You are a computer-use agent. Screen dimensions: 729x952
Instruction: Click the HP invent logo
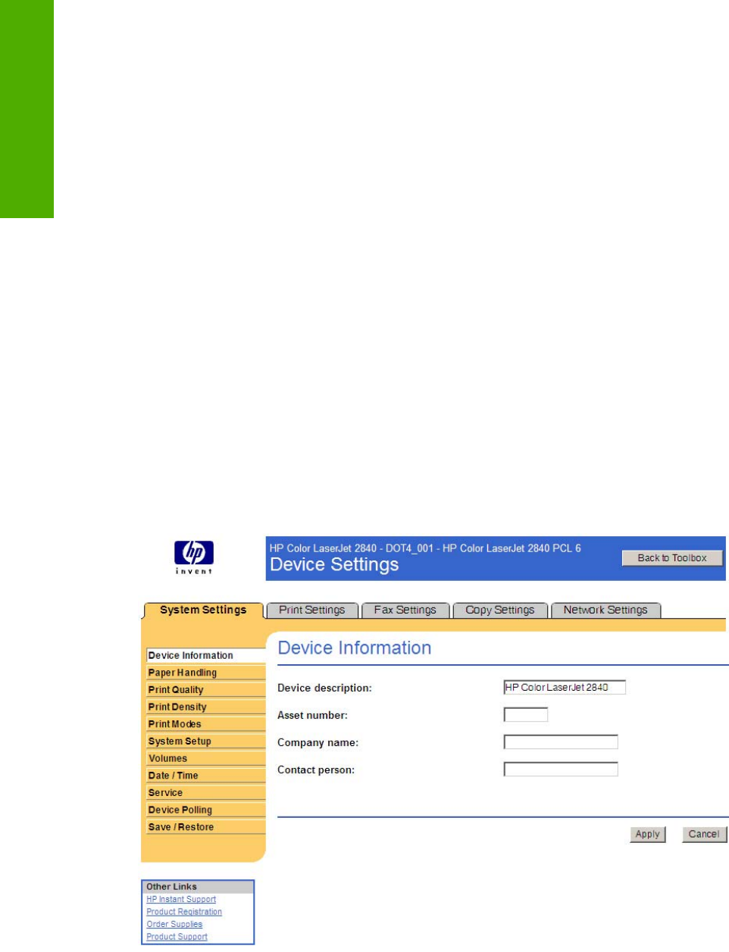[x=194, y=557]
